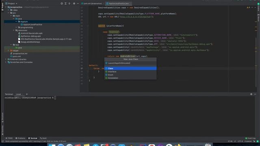
Task: Click the inspection warnings indicator in editor
Action: tap(248, 7)
